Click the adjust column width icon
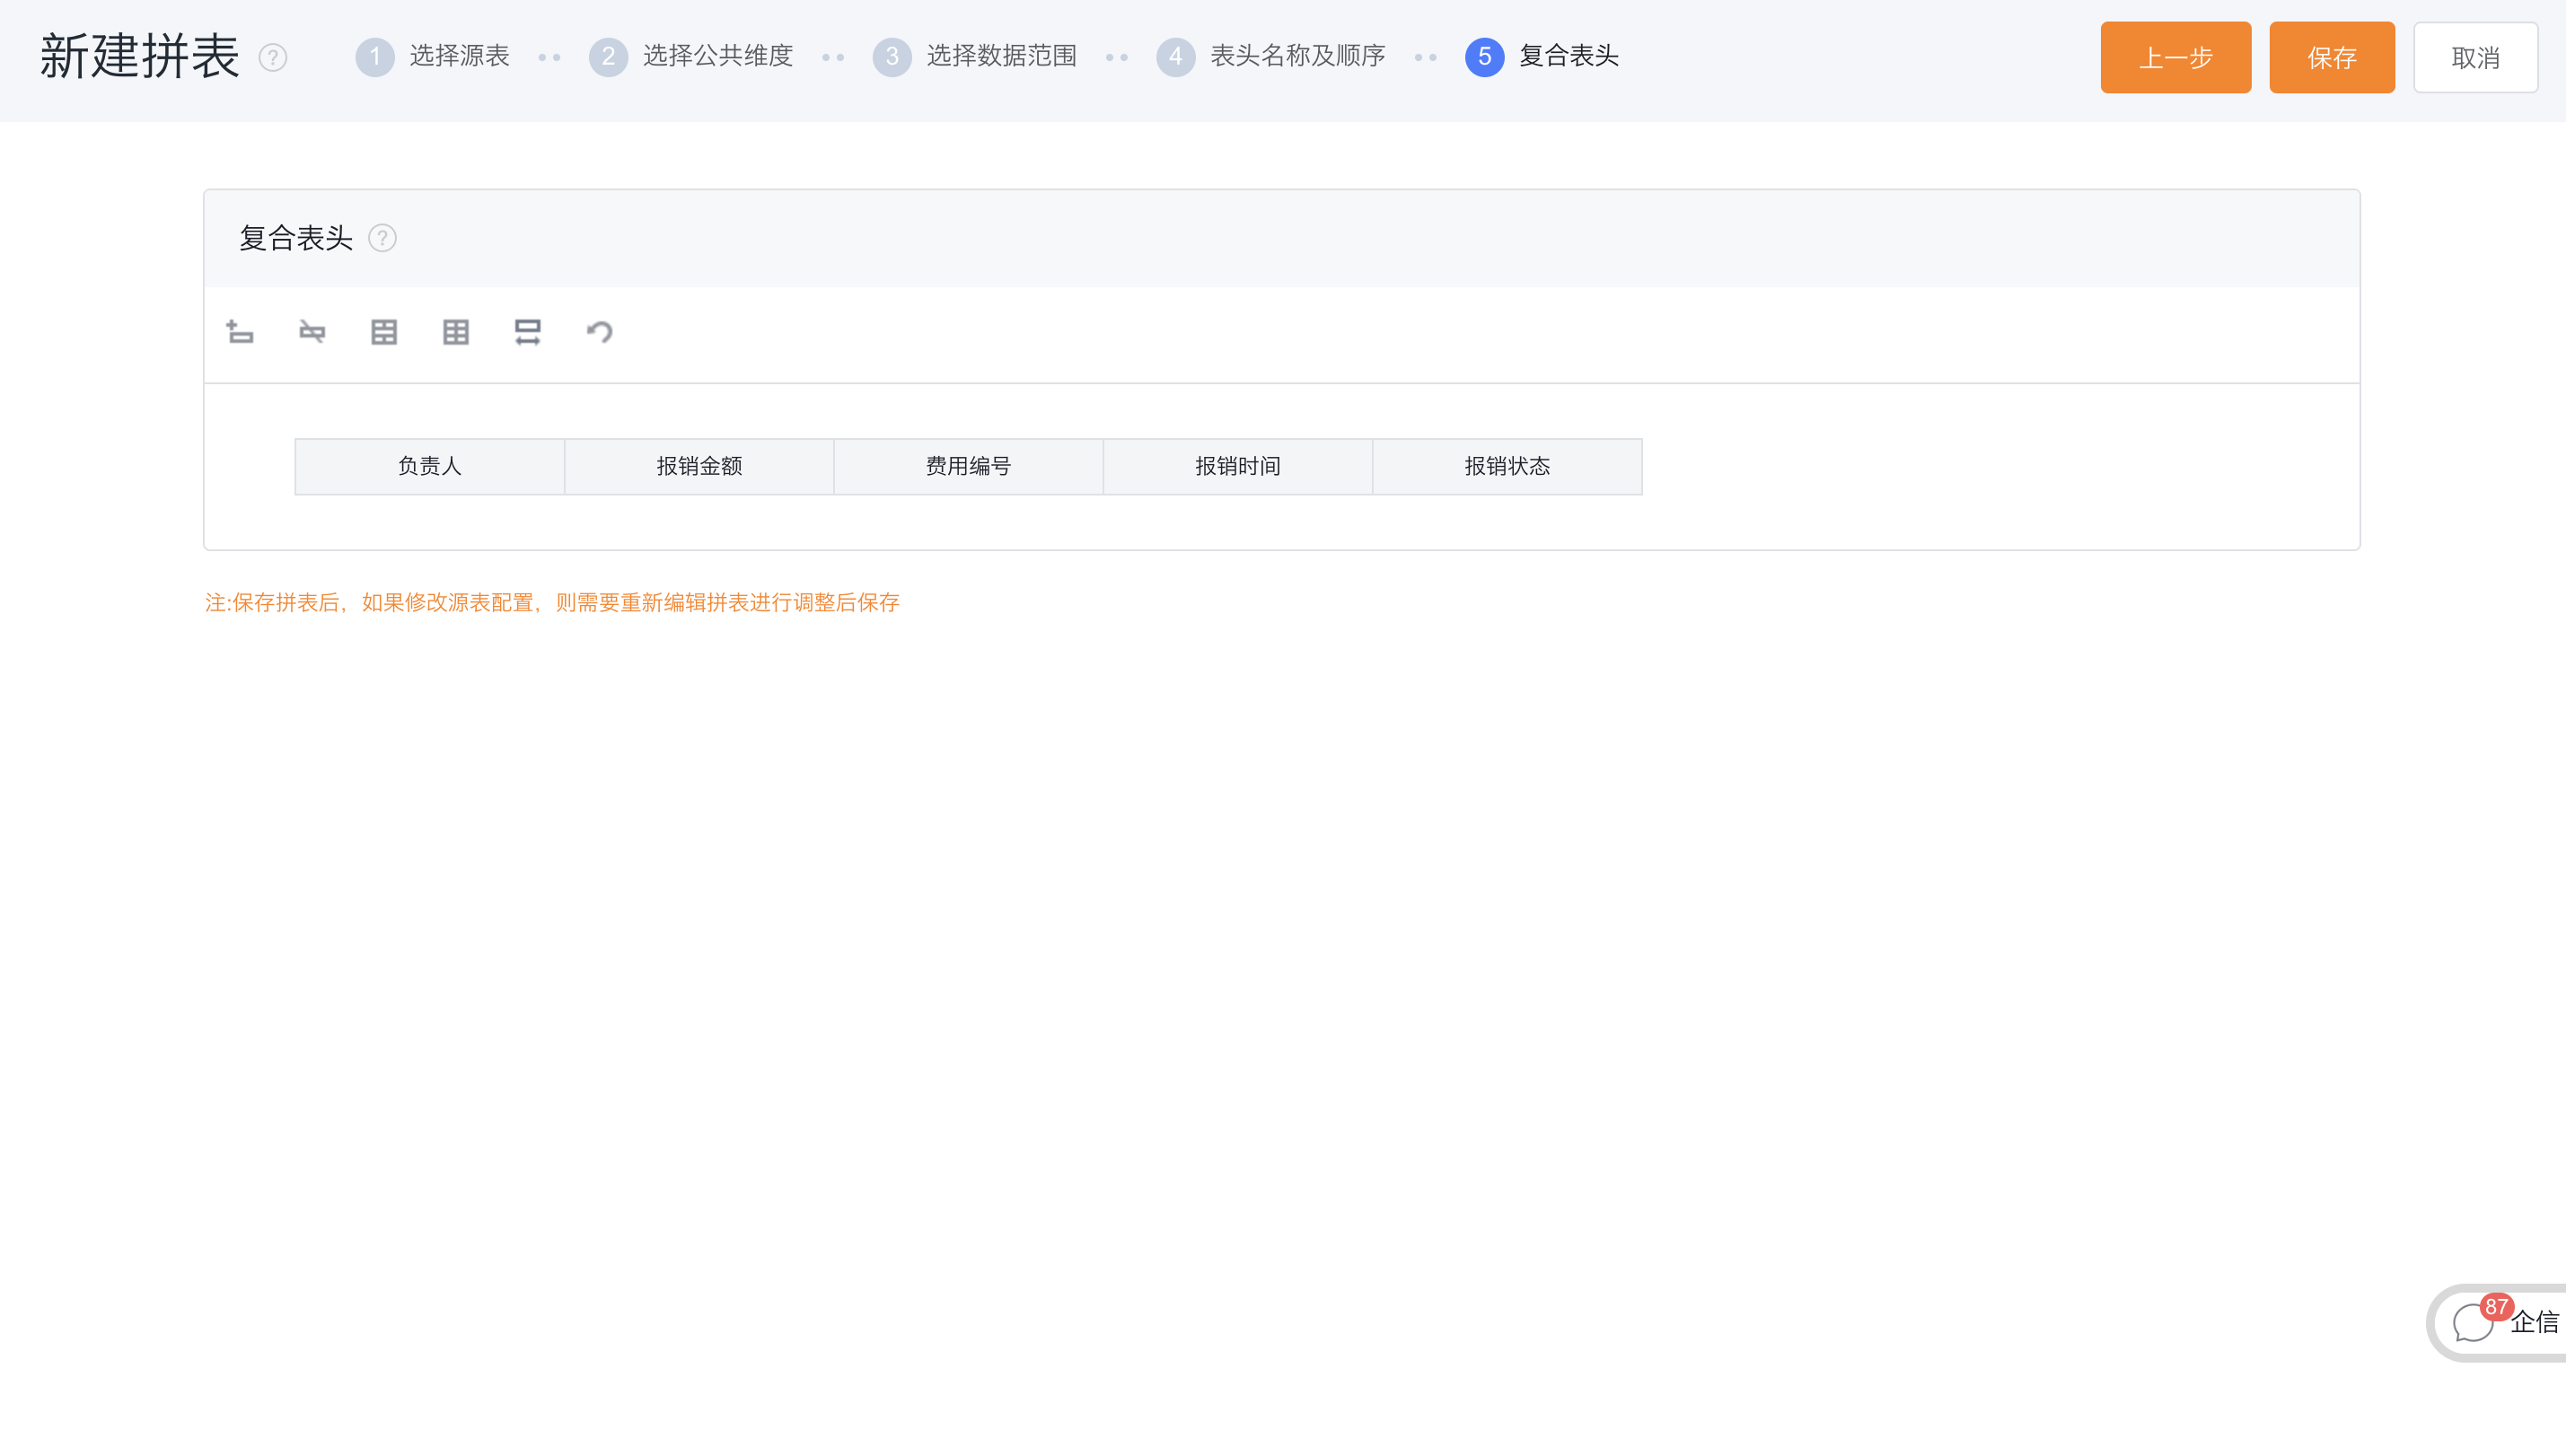Viewport: 2566px width, 1456px height. click(x=528, y=332)
